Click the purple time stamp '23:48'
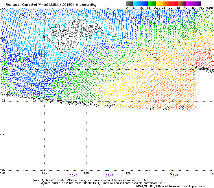This screenshot has height=188, width=214. [73, 176]
